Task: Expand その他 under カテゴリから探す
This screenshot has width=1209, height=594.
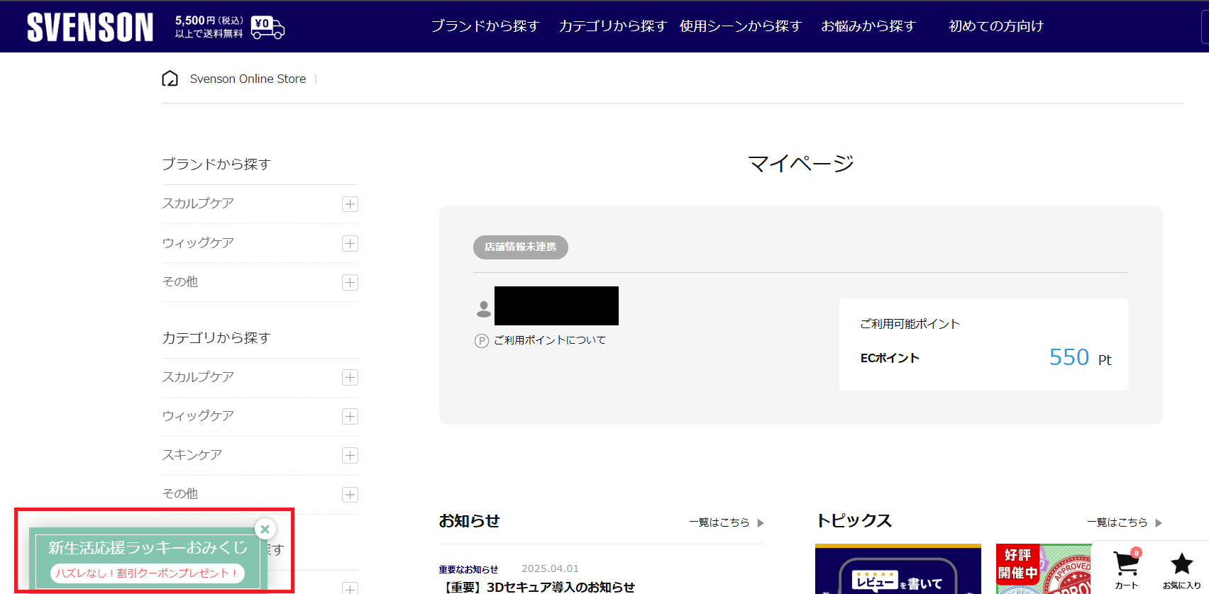Action: coord(350,494)
